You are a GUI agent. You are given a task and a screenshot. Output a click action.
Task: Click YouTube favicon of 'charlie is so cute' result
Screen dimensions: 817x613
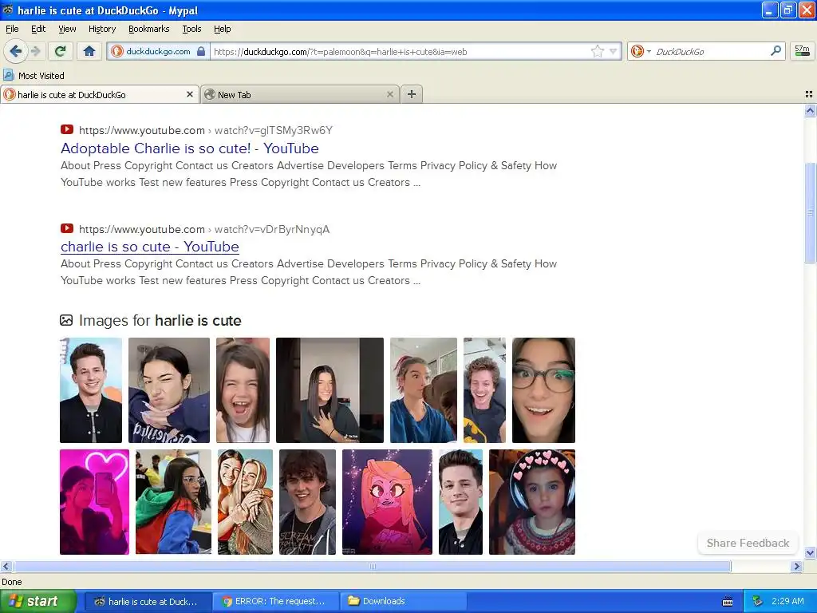click(67, 228)
